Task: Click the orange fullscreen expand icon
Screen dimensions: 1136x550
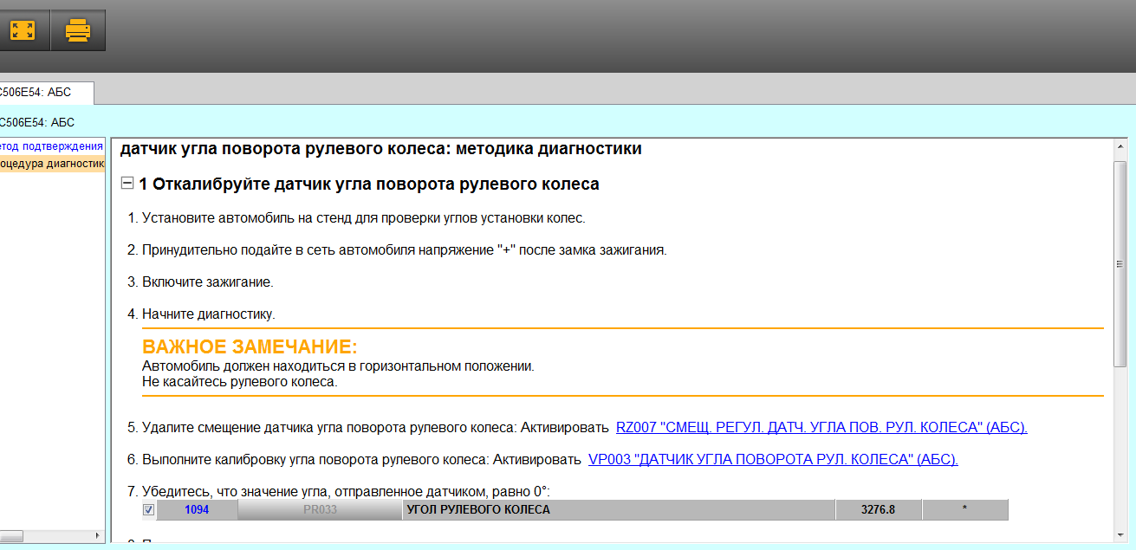Action: 23,31
